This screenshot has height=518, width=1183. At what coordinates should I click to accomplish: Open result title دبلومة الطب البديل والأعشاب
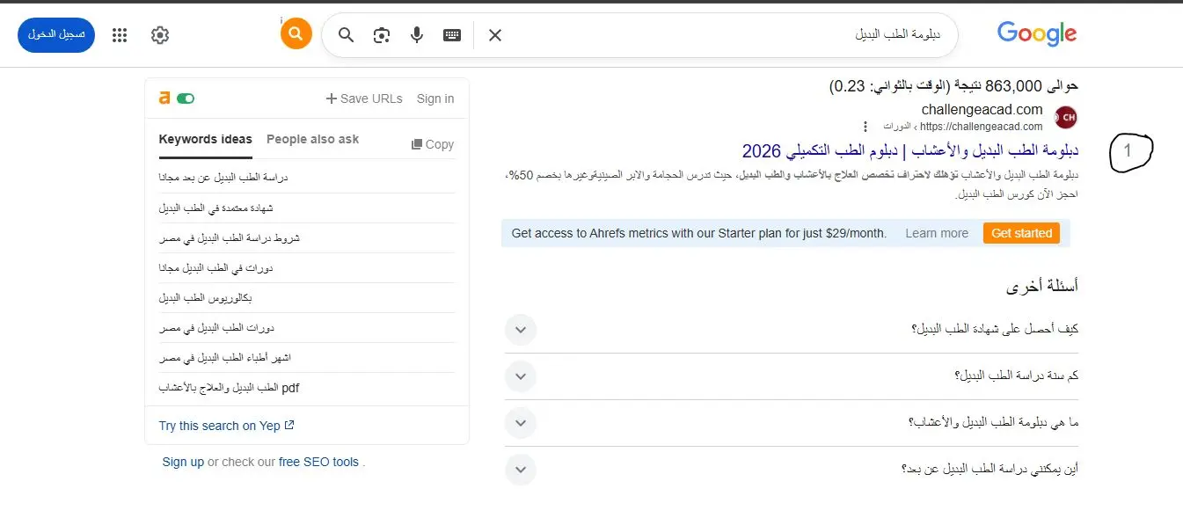click(910, 150)
